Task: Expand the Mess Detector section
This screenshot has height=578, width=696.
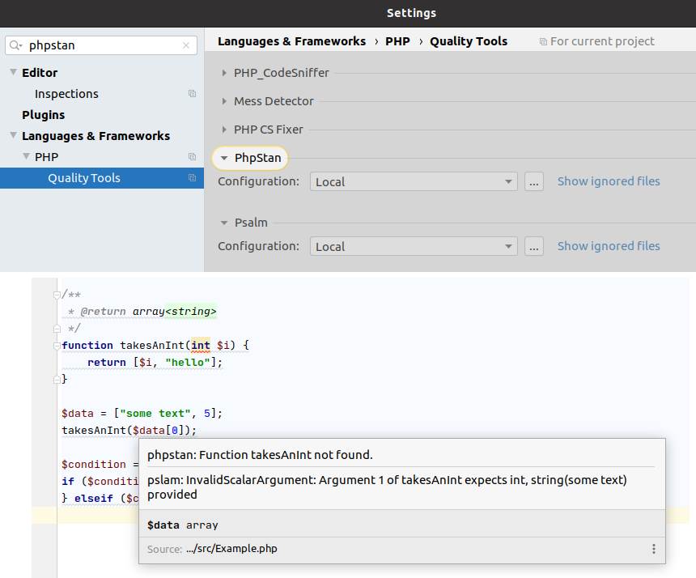Action: 224,101
